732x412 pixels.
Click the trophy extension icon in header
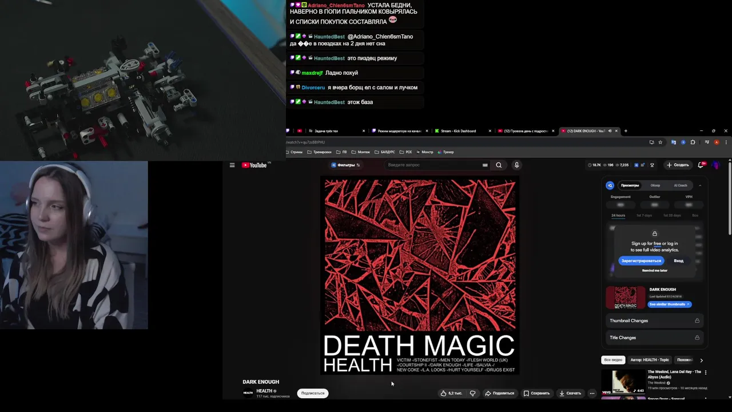tap(652, 165)
